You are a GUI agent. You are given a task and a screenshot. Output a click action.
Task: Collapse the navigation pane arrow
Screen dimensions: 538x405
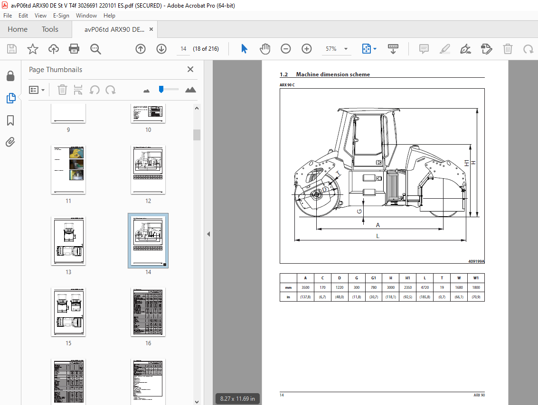(208, 234)
